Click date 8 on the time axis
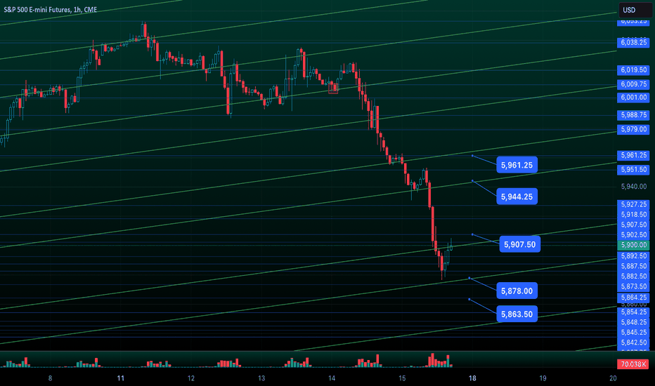655x386 pixels. [x=50, y=378]
